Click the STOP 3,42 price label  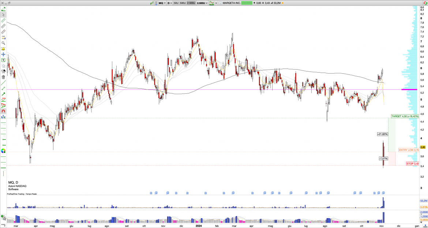[x=413, y=164]
